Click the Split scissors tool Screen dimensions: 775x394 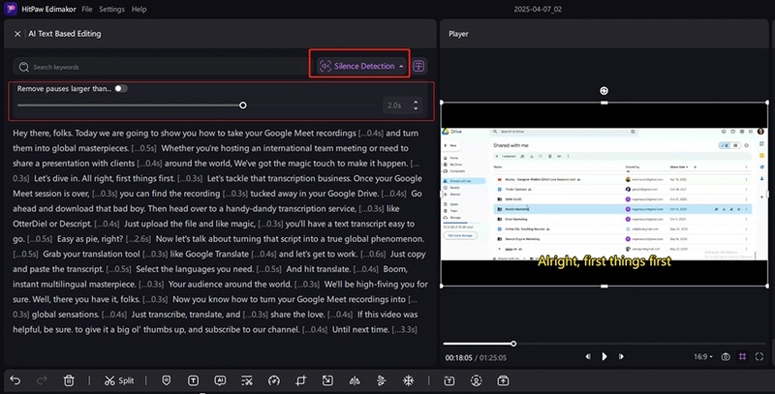point(119,379)
